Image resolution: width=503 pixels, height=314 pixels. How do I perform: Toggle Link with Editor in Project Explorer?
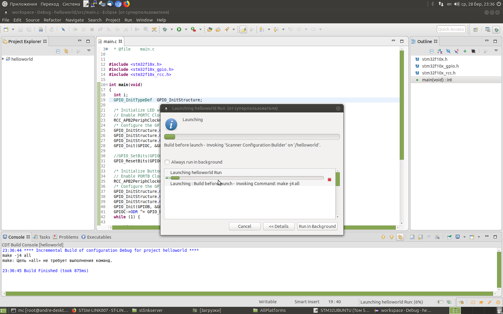point(66,51)
